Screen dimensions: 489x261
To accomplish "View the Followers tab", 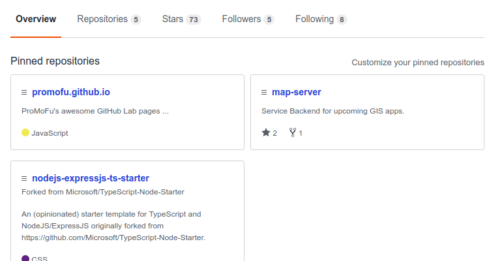I will pos(248,19).
